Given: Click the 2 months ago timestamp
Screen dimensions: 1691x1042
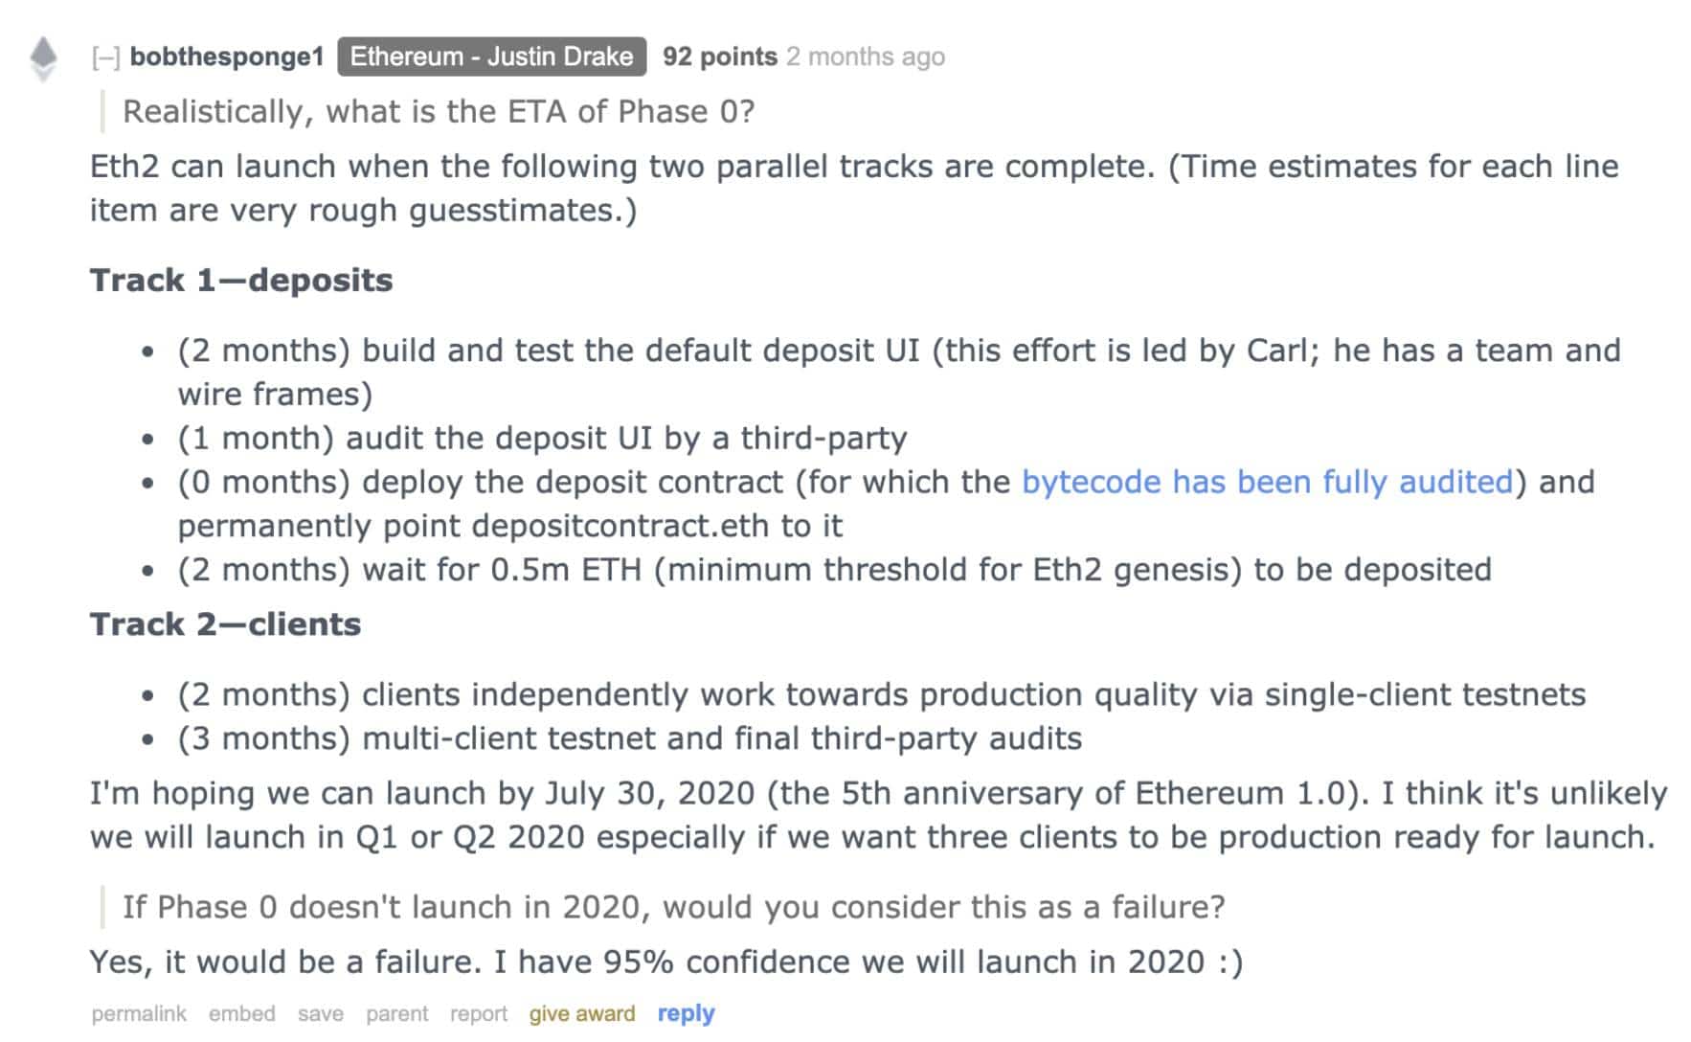Looking at the screenshot, I should click(866, 57).
